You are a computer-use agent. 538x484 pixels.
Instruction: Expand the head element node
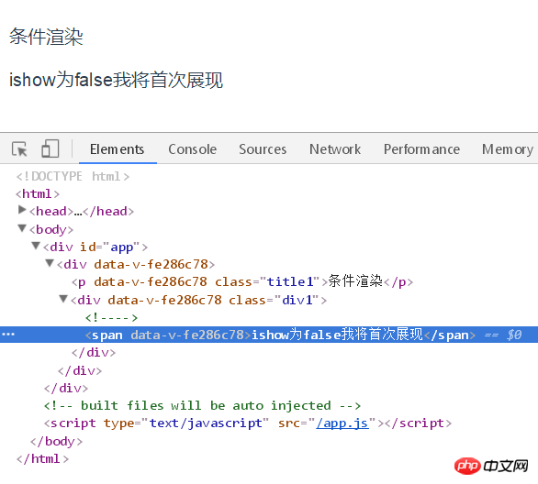click(22, 210)
